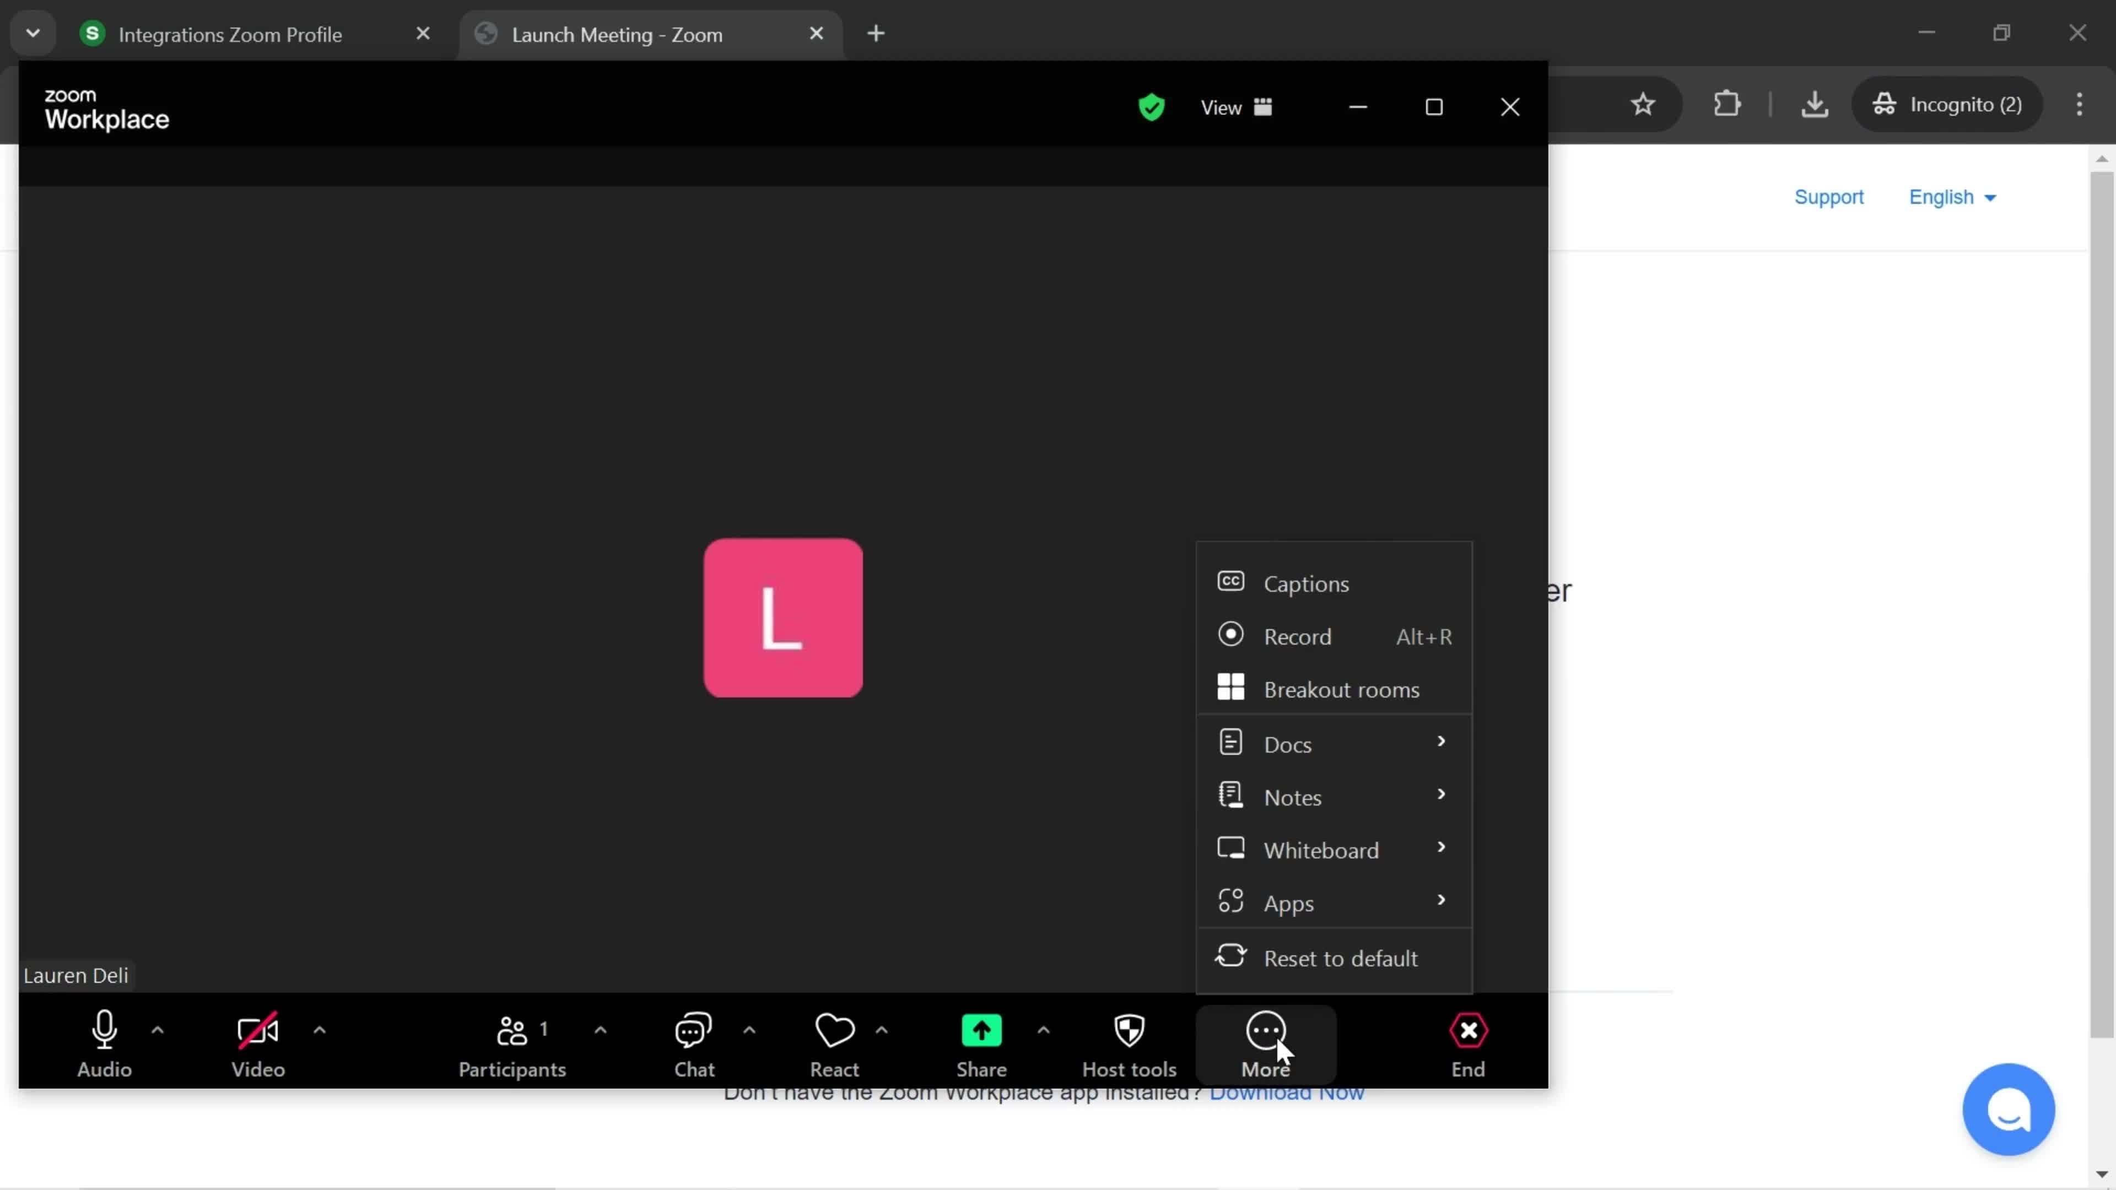Image resolution: width=2116 pixels, height=1190 pixels.
Task: Open Breakout rooms from the menu
Action: tap(1334, 689)
